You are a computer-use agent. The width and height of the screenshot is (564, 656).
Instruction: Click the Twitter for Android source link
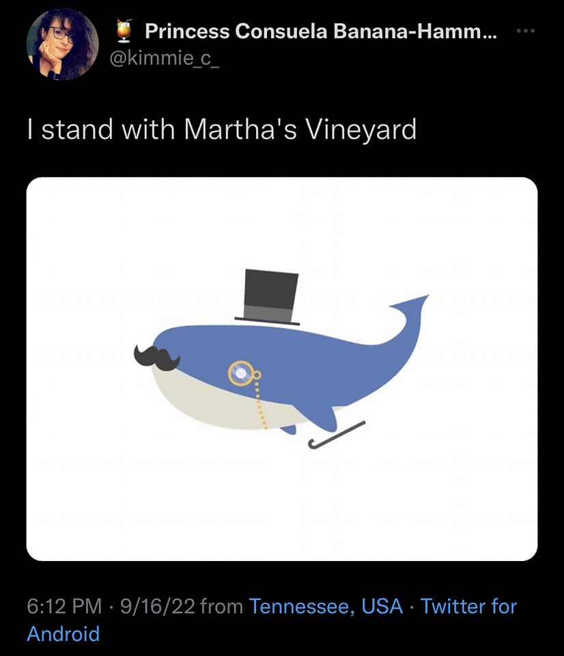pos(468,605)
